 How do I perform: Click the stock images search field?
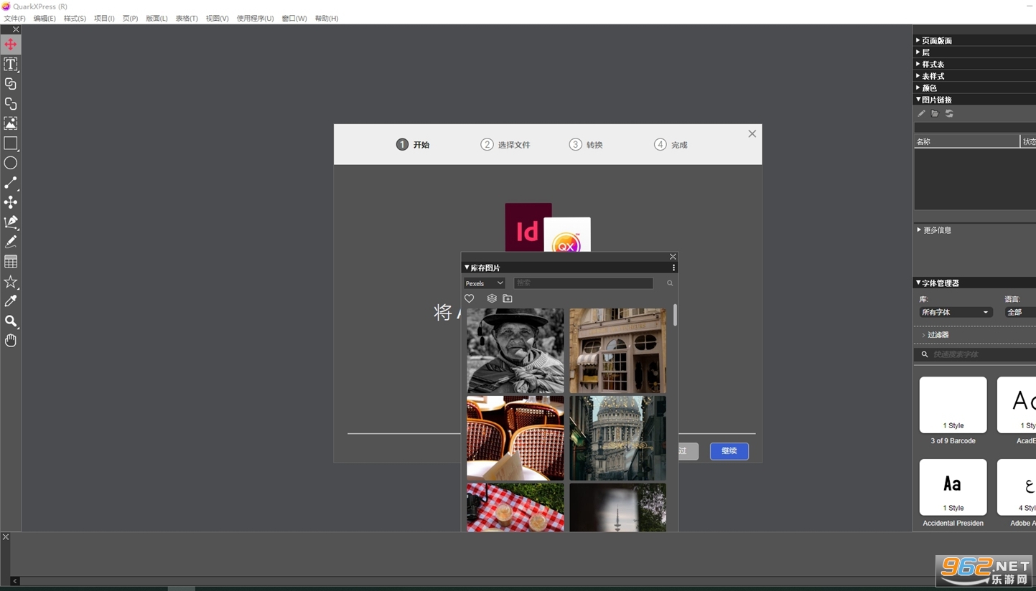[583, 283]
